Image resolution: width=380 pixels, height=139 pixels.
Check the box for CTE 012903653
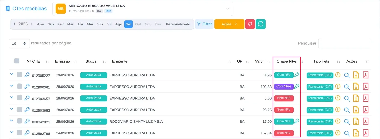coord(19,97)
